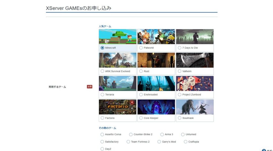The width and height of the screenshot is (273, 151).
Task: Select the Arma 3 radio button
Action: point(162,134)
